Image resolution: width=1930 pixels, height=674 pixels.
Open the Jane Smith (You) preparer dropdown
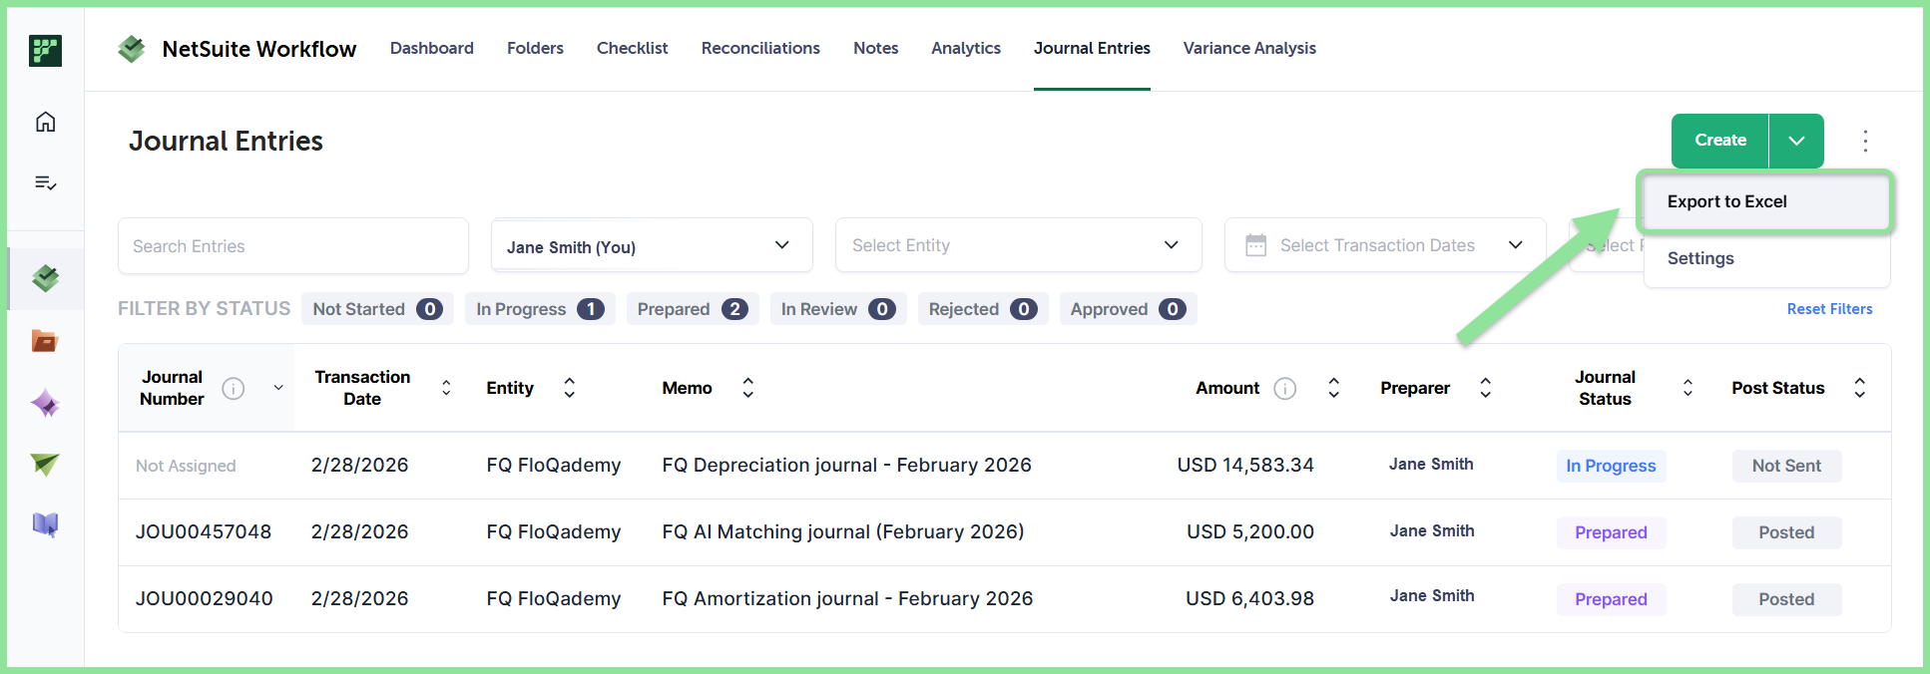click(652, 245)
